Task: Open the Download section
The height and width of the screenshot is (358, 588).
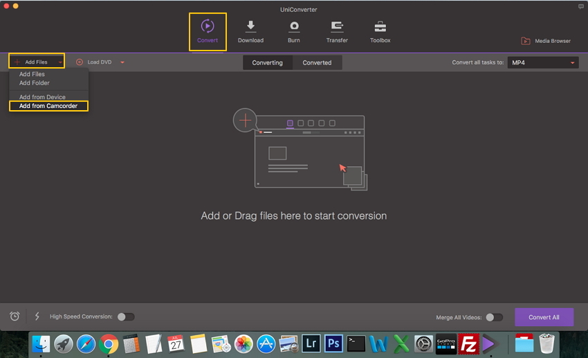Action: [250, 32]
